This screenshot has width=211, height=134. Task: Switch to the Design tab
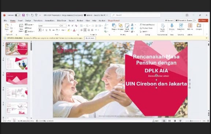click(28, 20)
